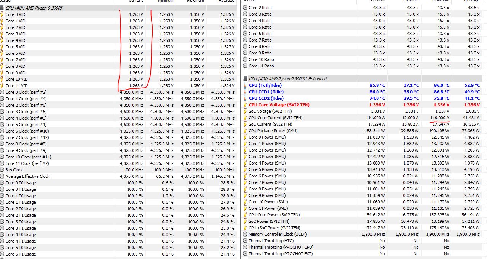The height and width of the screenshot is (259, 487).
Task: Click the 114.000 A current core current value
Action: click(x=375, y=118)
